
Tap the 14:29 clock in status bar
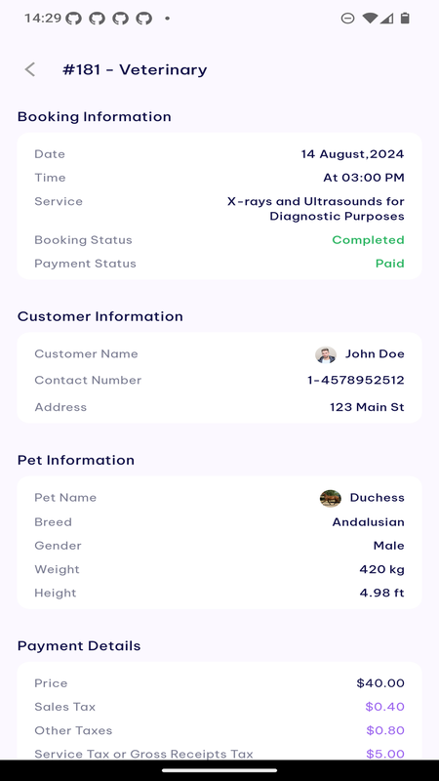43,19
